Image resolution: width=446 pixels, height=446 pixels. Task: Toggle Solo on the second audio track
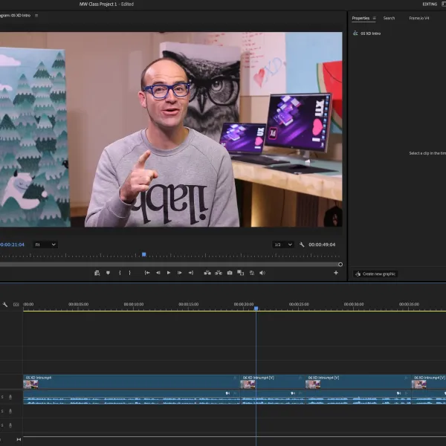tap(2, 411)
